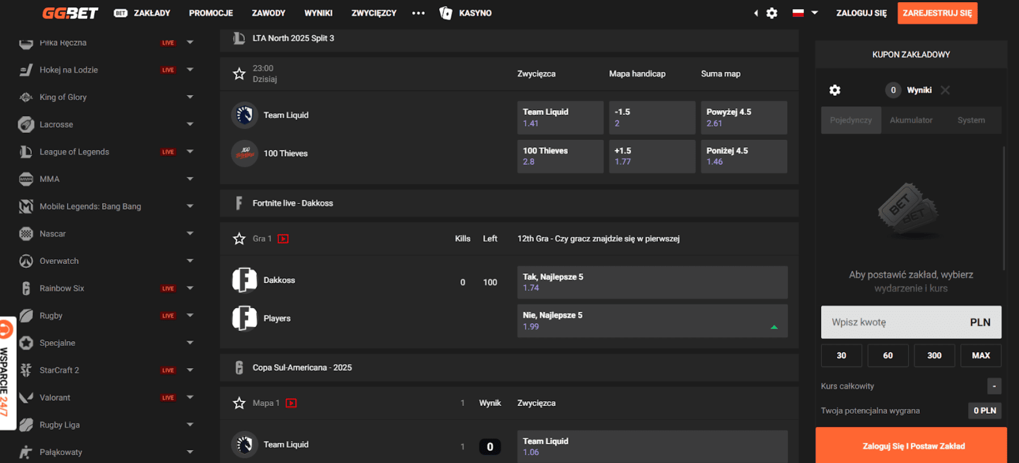The image size is (1019, 463).
Task: Click the Zarejestruj Się button
Action: (x=937, y=13)
